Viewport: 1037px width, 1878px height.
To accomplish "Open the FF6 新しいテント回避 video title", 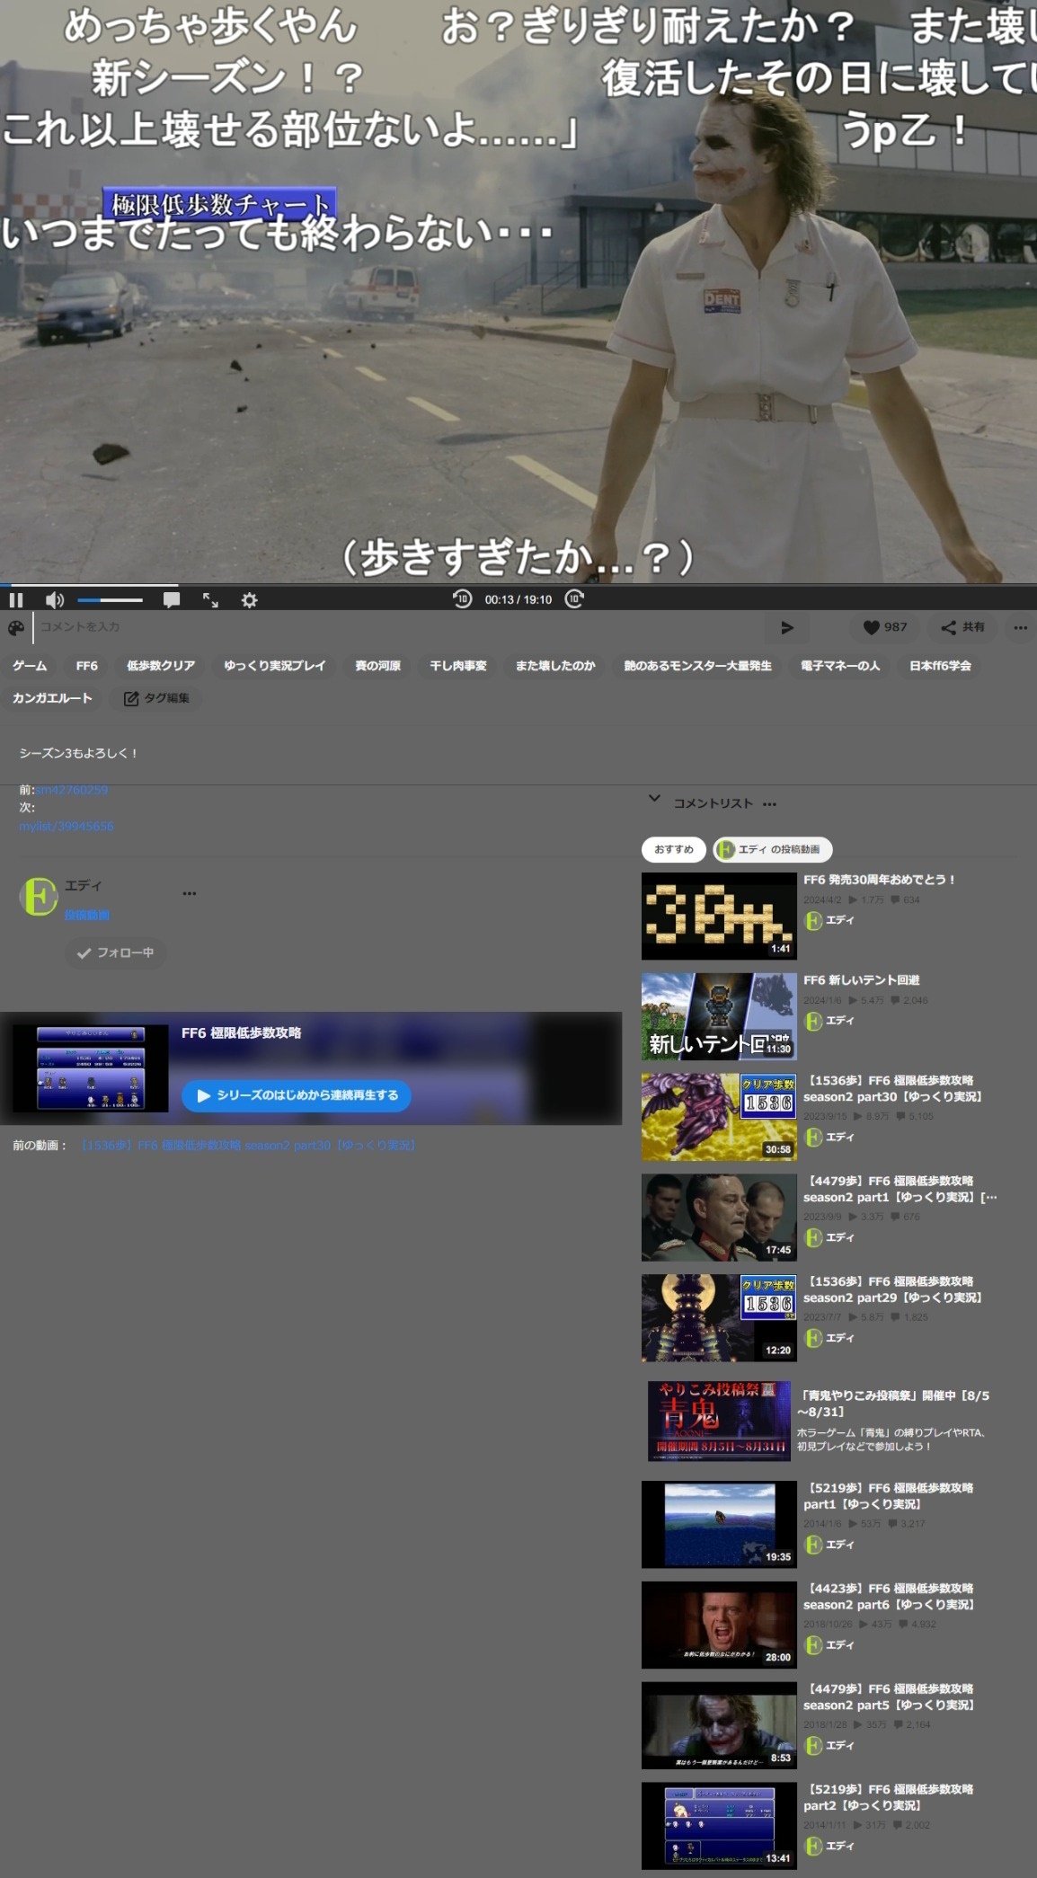I will 861,980.
